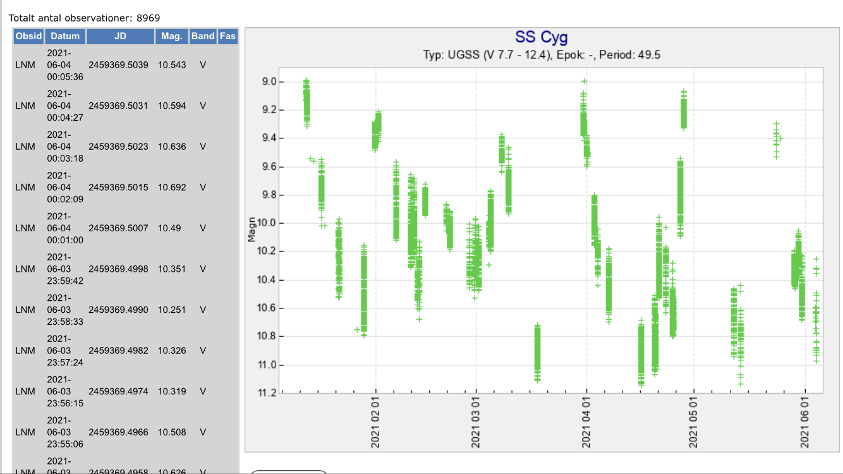
Task: Click JD value 2459369.5031
Action: click(118, 106)
